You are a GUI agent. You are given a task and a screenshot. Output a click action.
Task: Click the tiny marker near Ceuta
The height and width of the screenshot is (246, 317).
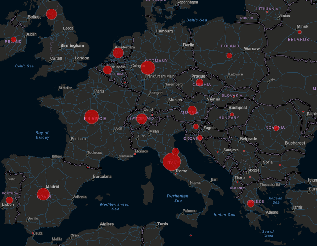[x=32, y=233]
